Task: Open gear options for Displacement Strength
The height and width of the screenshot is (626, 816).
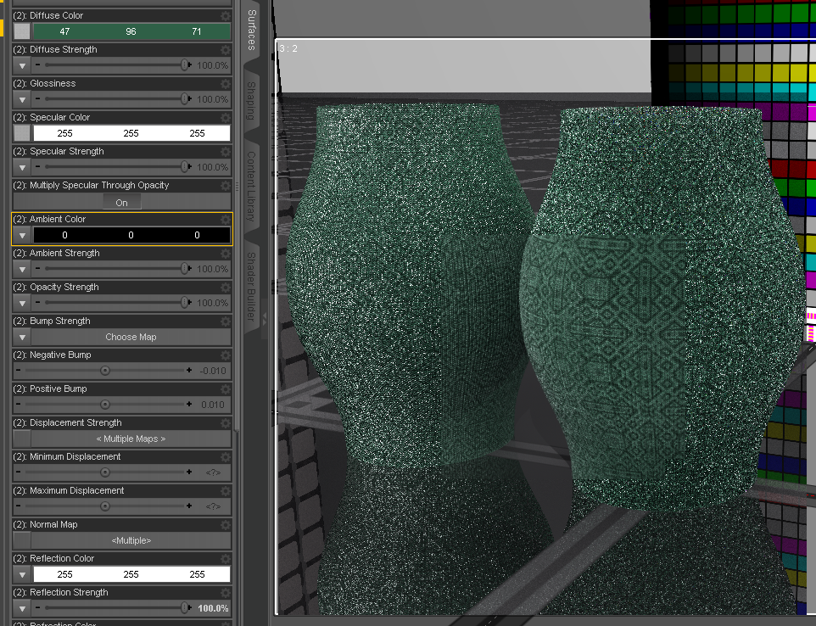Action: tap(226, 422)
